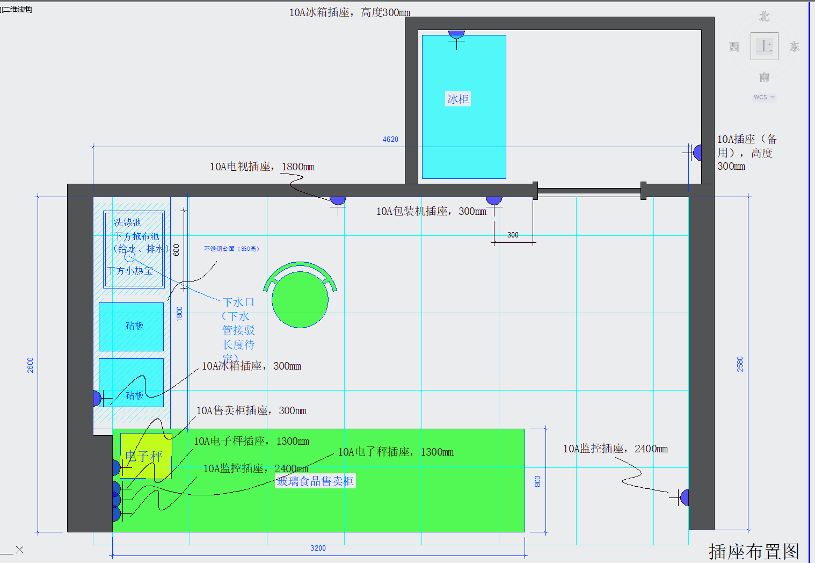This screenshot has width=815, height=563.
Task: Select the green round chair symbol
Action: [300, 299]
